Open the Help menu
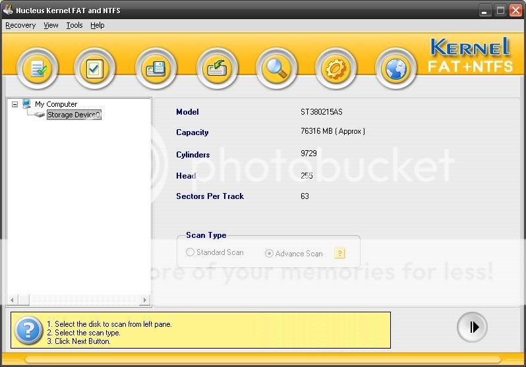 click(x=98, y=25)
